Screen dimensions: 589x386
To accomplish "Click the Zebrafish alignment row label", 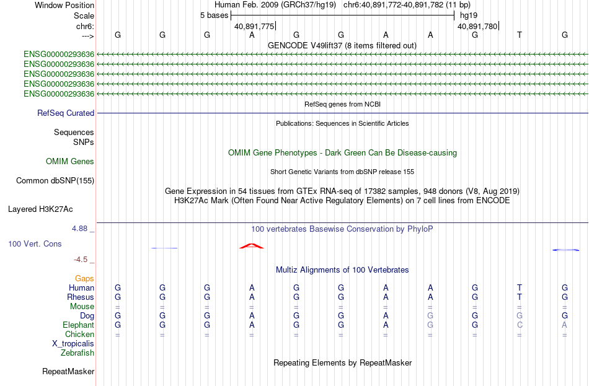I will click(77, 353).
